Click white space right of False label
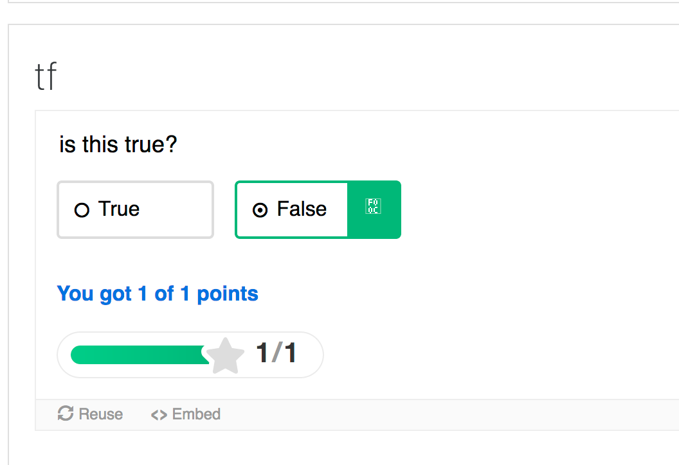 click(x=337, y=210)
